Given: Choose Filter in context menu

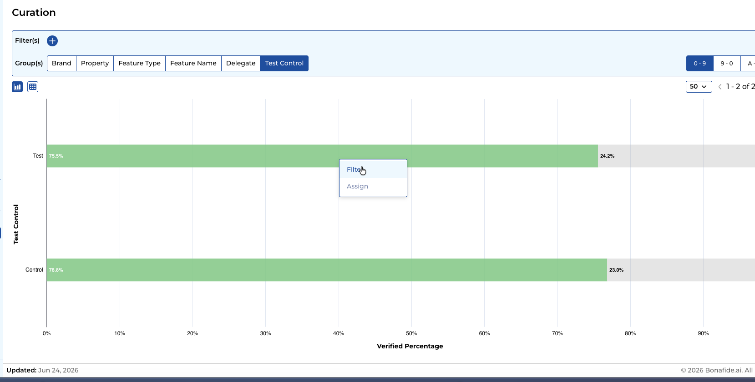Looking at the screenshot, I should pos(373,169).
